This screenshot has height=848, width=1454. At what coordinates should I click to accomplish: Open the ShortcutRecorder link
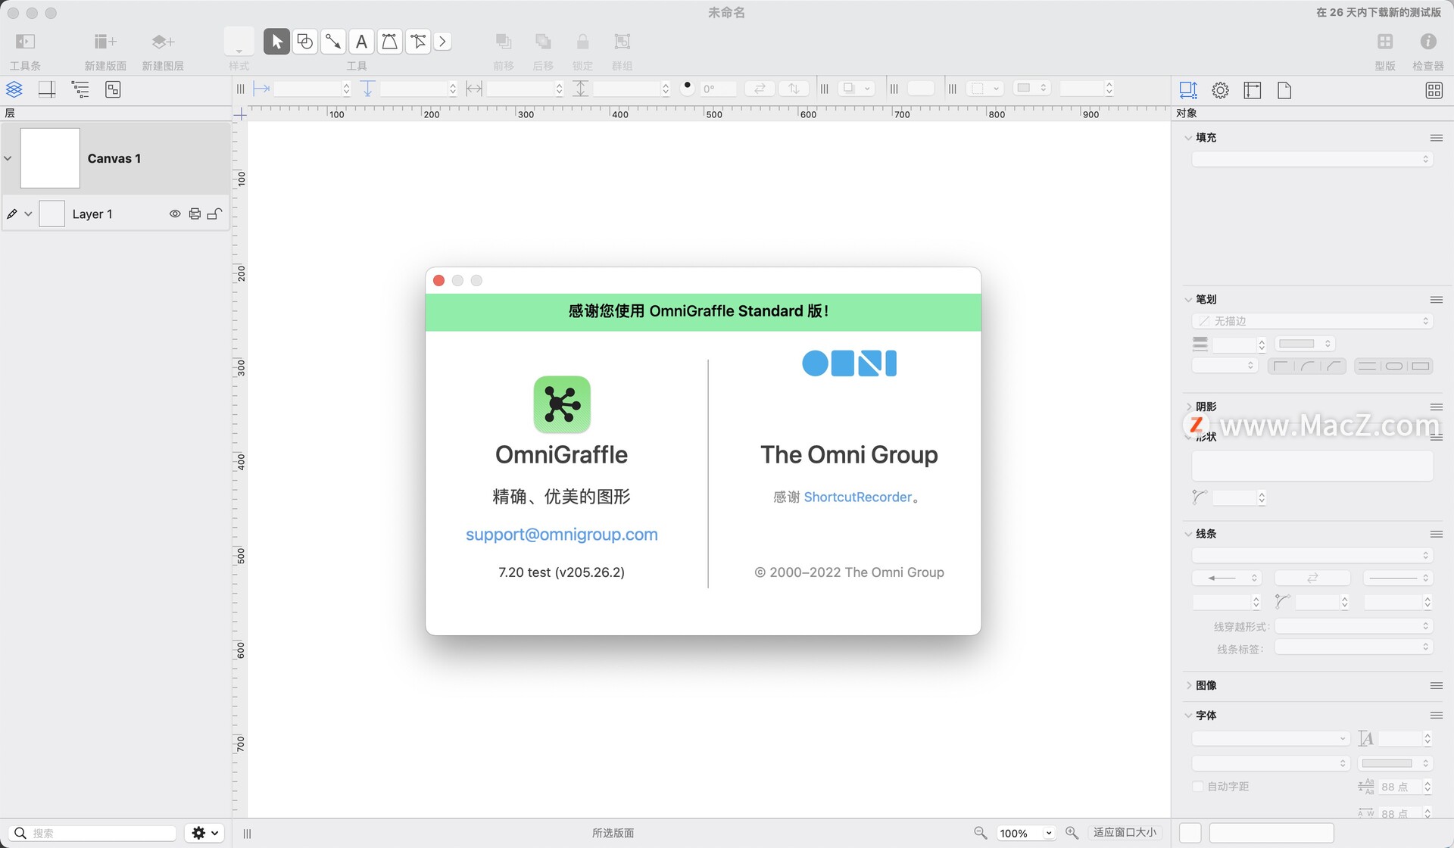click(x=857, y=497)
